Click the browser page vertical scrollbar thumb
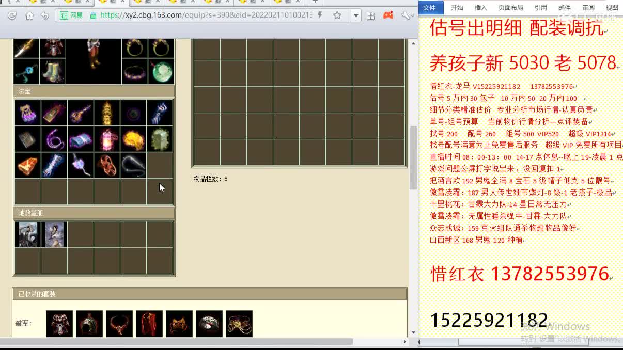The height and width of the screenshot is (350, 623). [413, 157]
